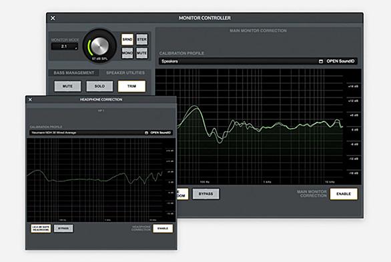Mute the main monitor output
The height and width of the screenshot is (262, 391).
142,53
